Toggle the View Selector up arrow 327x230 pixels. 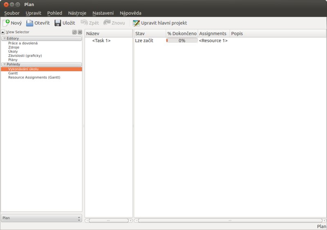pyautogui.click(x=3, y=32)
